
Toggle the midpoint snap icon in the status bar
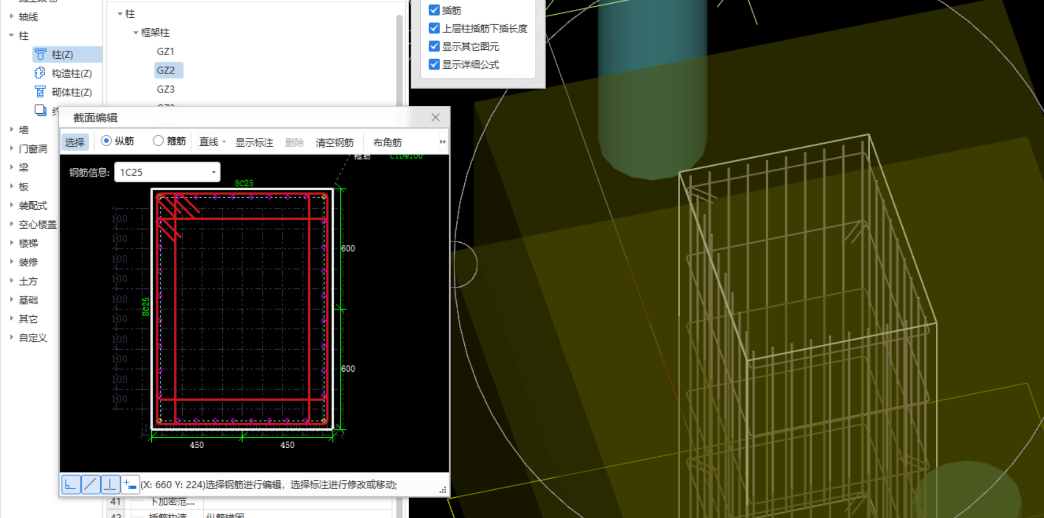point(90,484)
